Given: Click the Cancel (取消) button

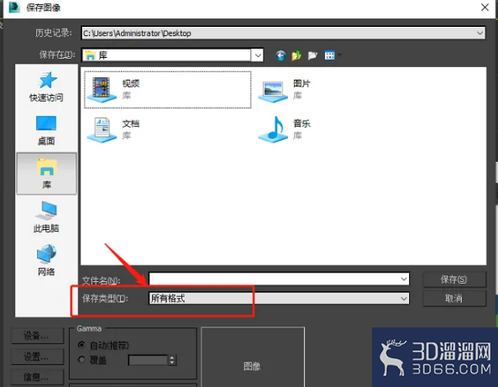Looking at the screenshot, I should 454,298.
